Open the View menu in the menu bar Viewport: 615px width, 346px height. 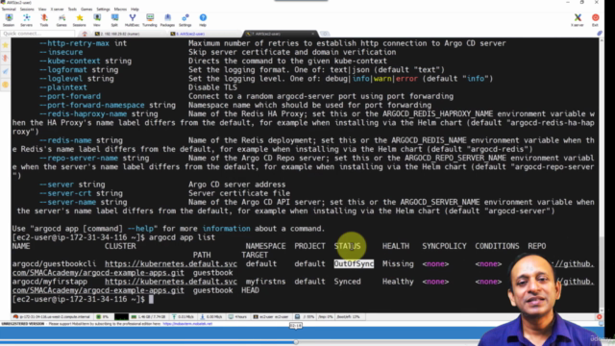pyautogui.click(x=42, y=9)
